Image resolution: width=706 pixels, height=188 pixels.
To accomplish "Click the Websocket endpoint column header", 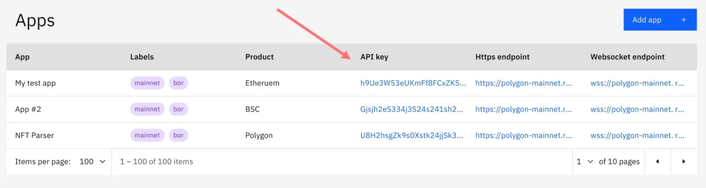I will pyautogui.click(x=627, y=57).
